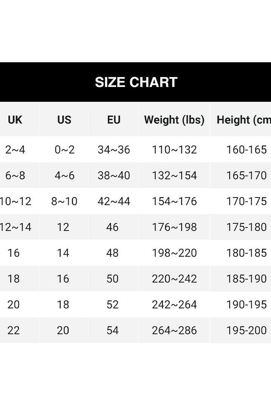Select the weight range 110~132 cell

coord(174,150)
